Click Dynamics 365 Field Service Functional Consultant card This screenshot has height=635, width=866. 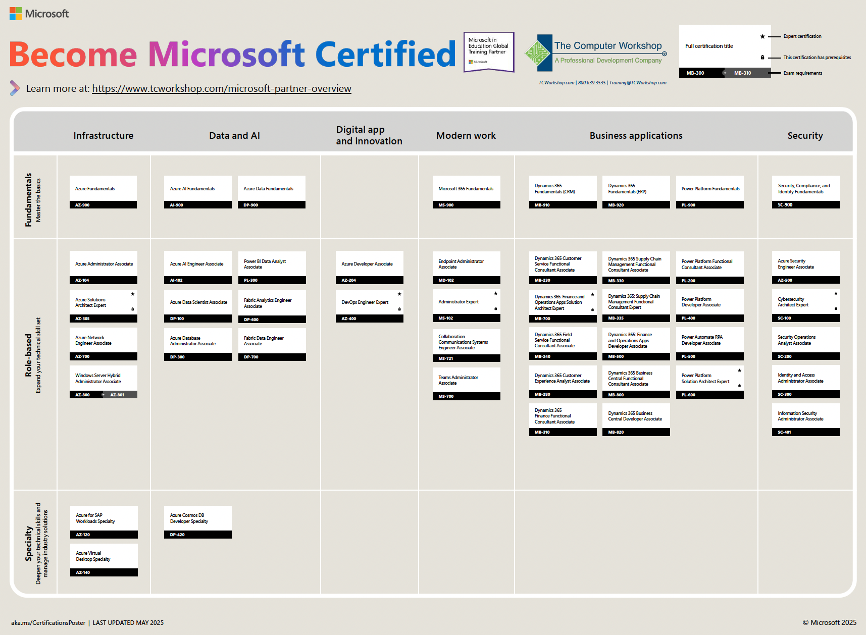[x=563, y=343]
